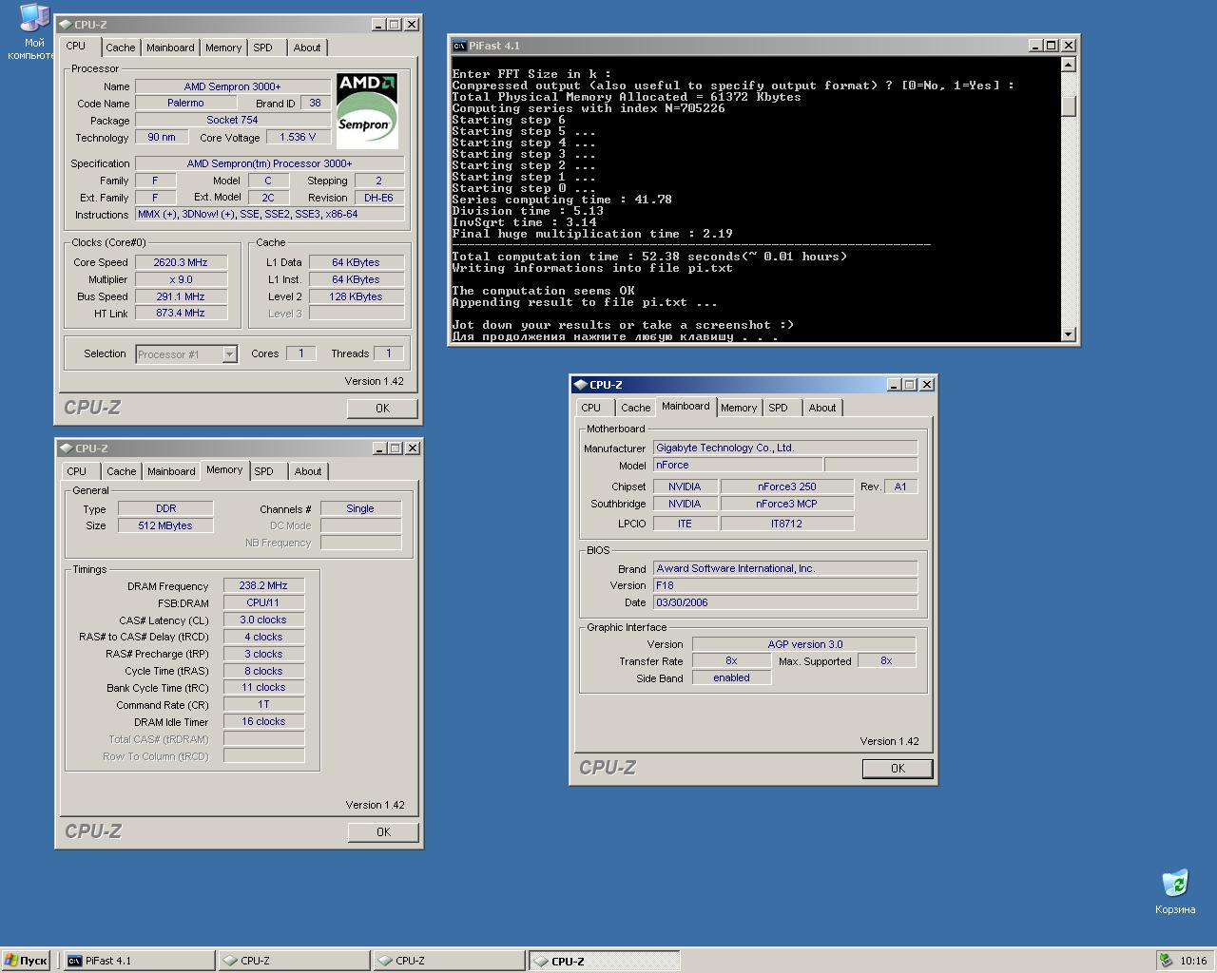The width and height of the screenshot is (1217, 973).
Task: Open Cache tab in Memory window
Action: coord(122,471)
